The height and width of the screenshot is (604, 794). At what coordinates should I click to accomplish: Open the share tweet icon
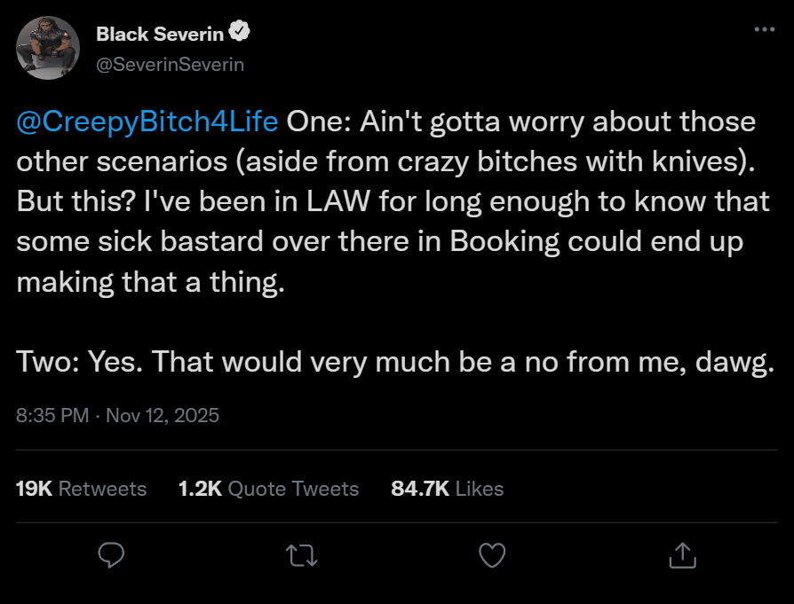(x=681, y=555)
